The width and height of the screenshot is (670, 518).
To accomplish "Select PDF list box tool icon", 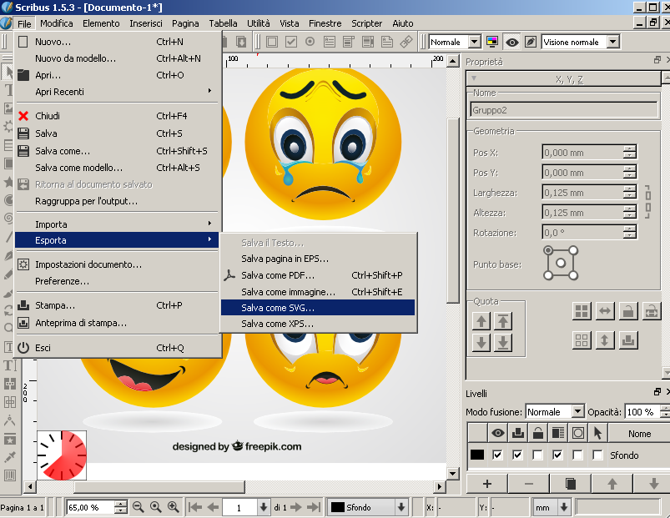I will click(367, 42).
